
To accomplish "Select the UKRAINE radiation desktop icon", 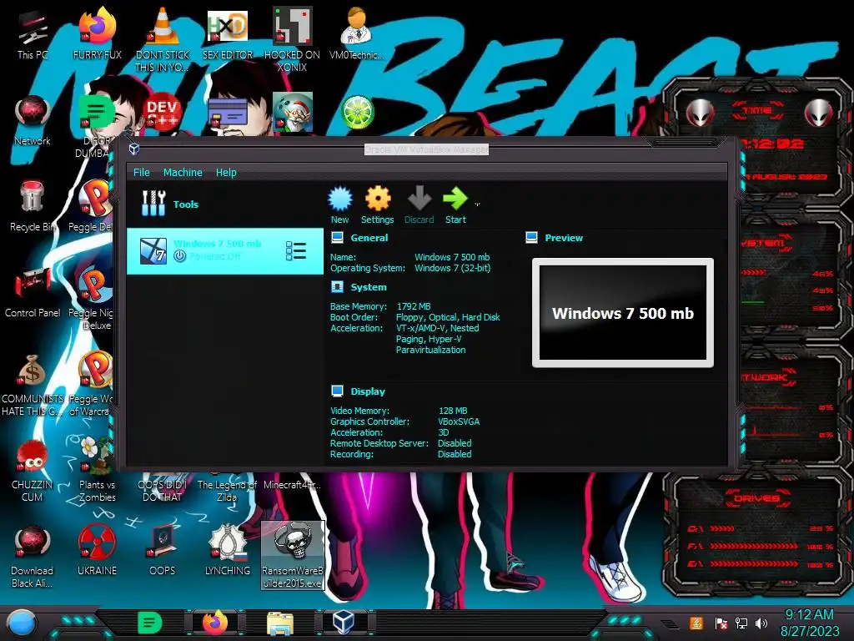I will point(97,549).
